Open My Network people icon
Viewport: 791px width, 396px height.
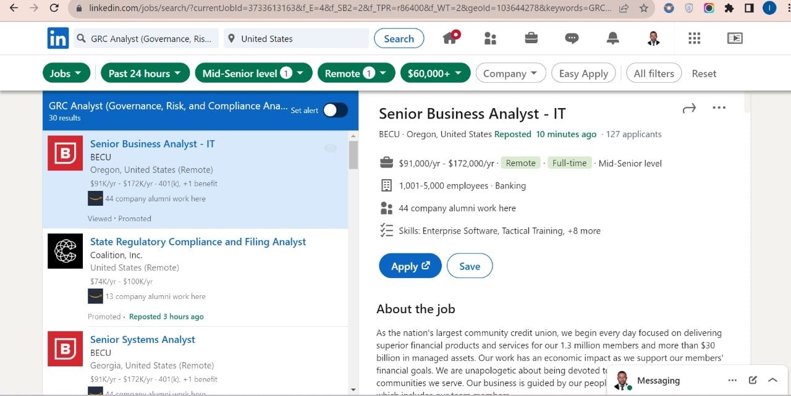(491, 38)
